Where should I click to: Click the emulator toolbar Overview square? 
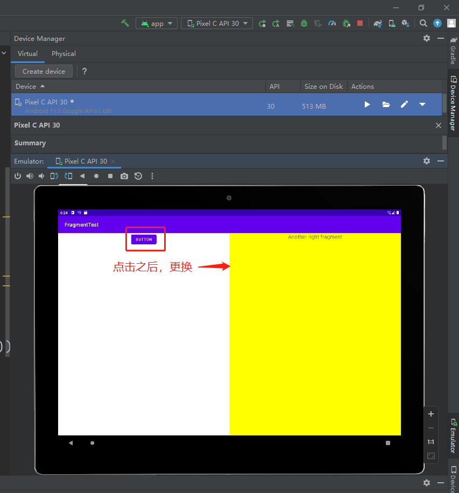(x=110, y=176)
